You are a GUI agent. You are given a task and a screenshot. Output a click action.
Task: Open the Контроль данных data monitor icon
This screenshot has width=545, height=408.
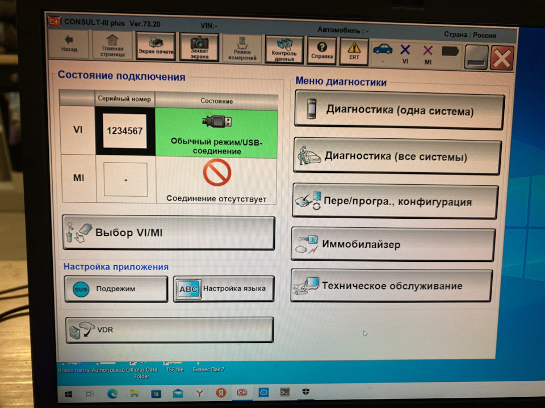(284, 45)
